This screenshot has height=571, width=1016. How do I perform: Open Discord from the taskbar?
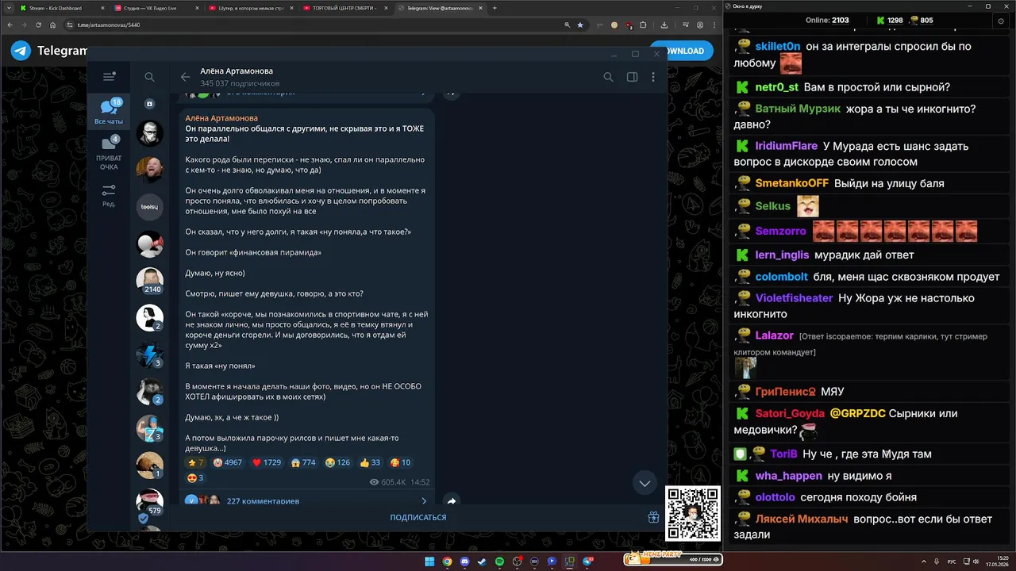pyautogui.click(x=464, y=561)
